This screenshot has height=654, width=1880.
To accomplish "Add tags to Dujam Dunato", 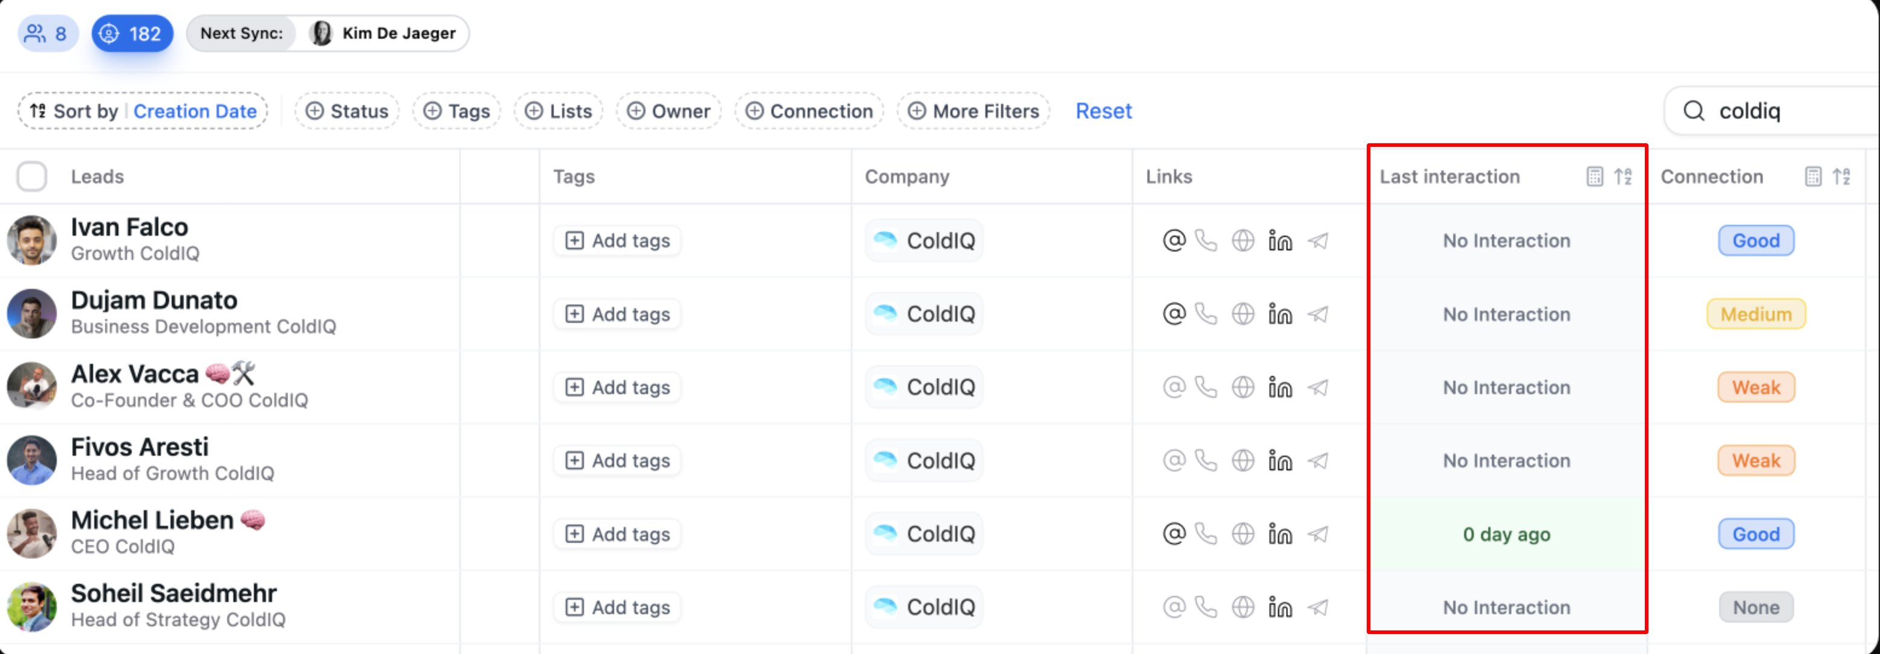I will click(x=617, y=314).
